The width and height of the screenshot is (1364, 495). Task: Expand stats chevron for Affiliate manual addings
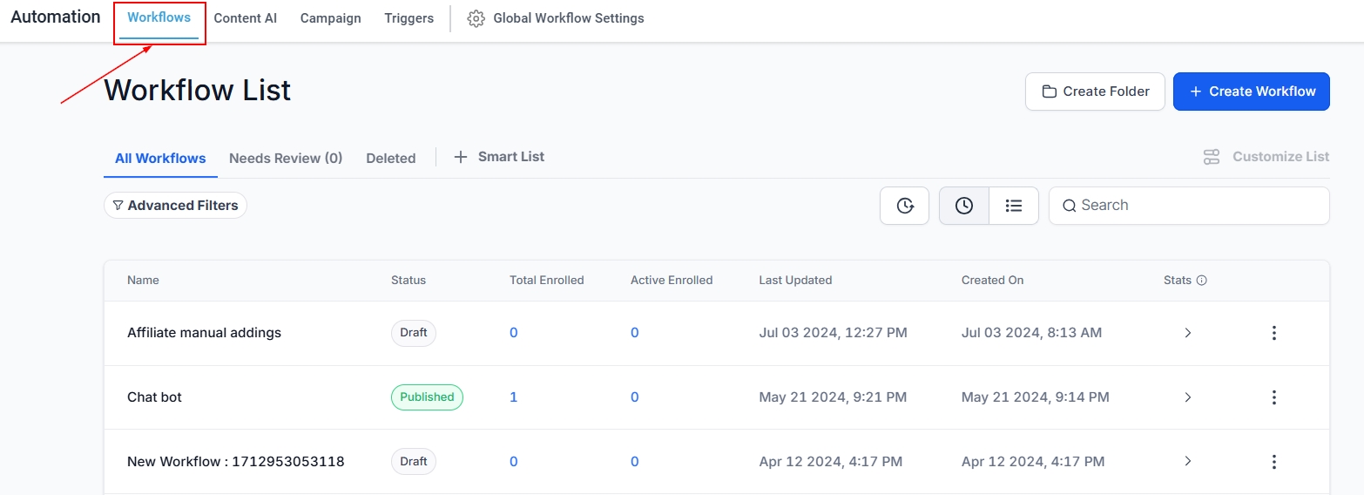click(1187, 333)
